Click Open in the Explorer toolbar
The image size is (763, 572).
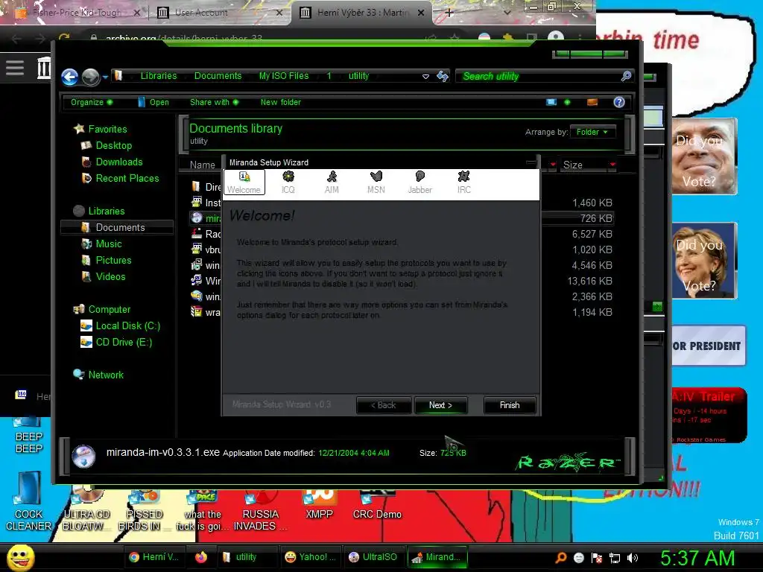click(x=153, y=102)
